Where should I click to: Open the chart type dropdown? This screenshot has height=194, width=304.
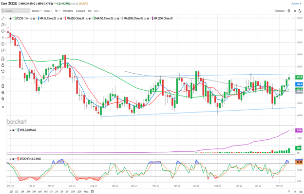point(57,11)
